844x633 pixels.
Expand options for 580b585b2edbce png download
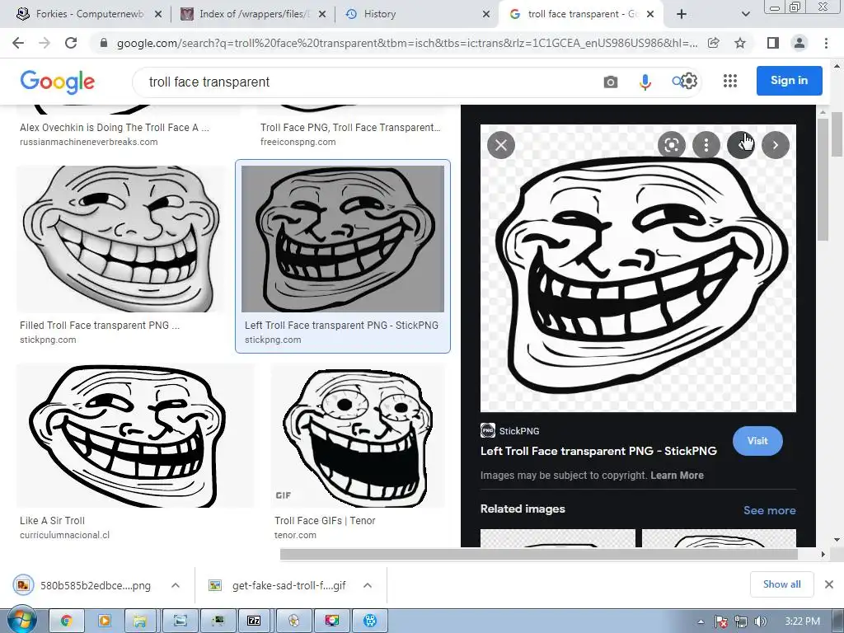pyautogui.click(x=176, y=585)
